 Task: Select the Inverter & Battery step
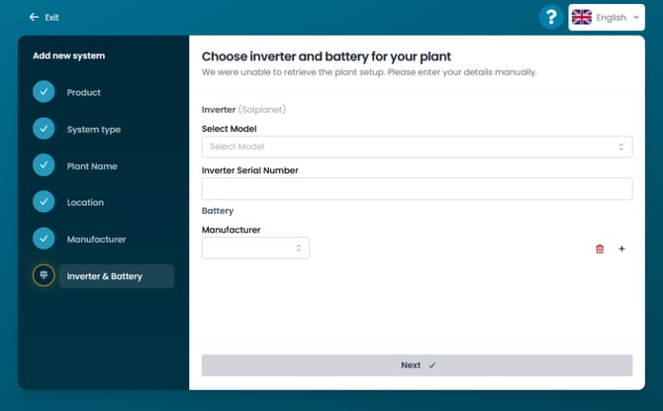pyautogui.click(x=117, y=276)
